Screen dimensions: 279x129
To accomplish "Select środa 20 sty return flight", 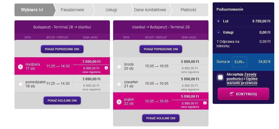I will (119, 66).
